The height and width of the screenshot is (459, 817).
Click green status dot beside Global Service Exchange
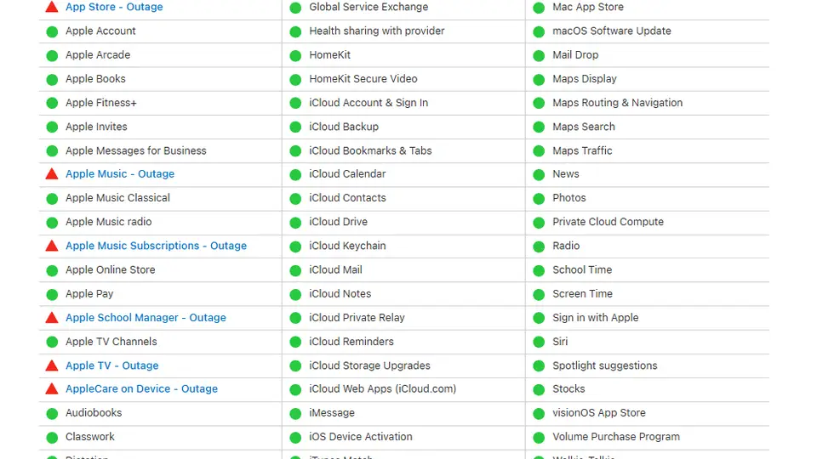[295, 8]
